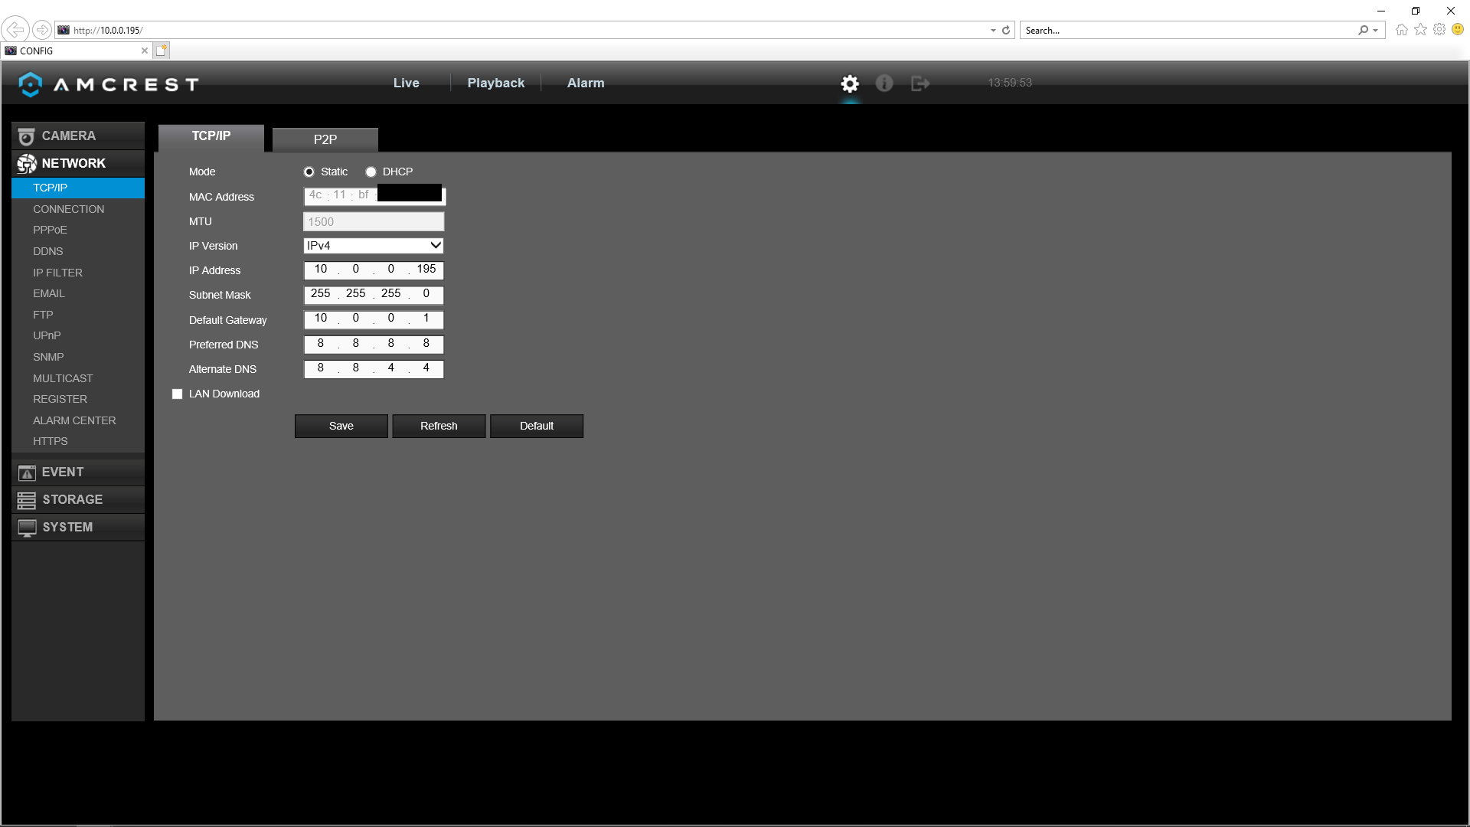
Task: Restore settings with Default button
Action: click(537, 427)
